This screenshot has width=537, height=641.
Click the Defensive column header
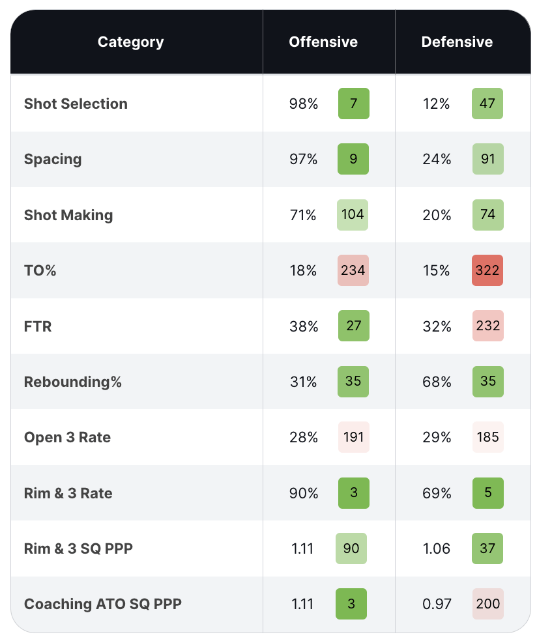457,42
